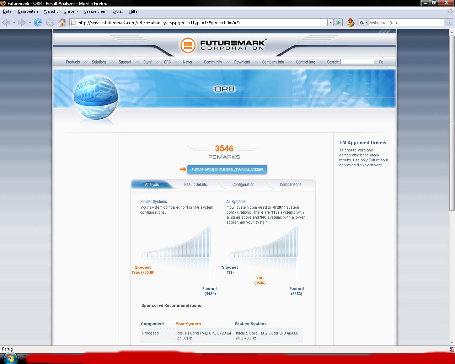
Task: Click the Slowest (11) label
Action: 230,270
